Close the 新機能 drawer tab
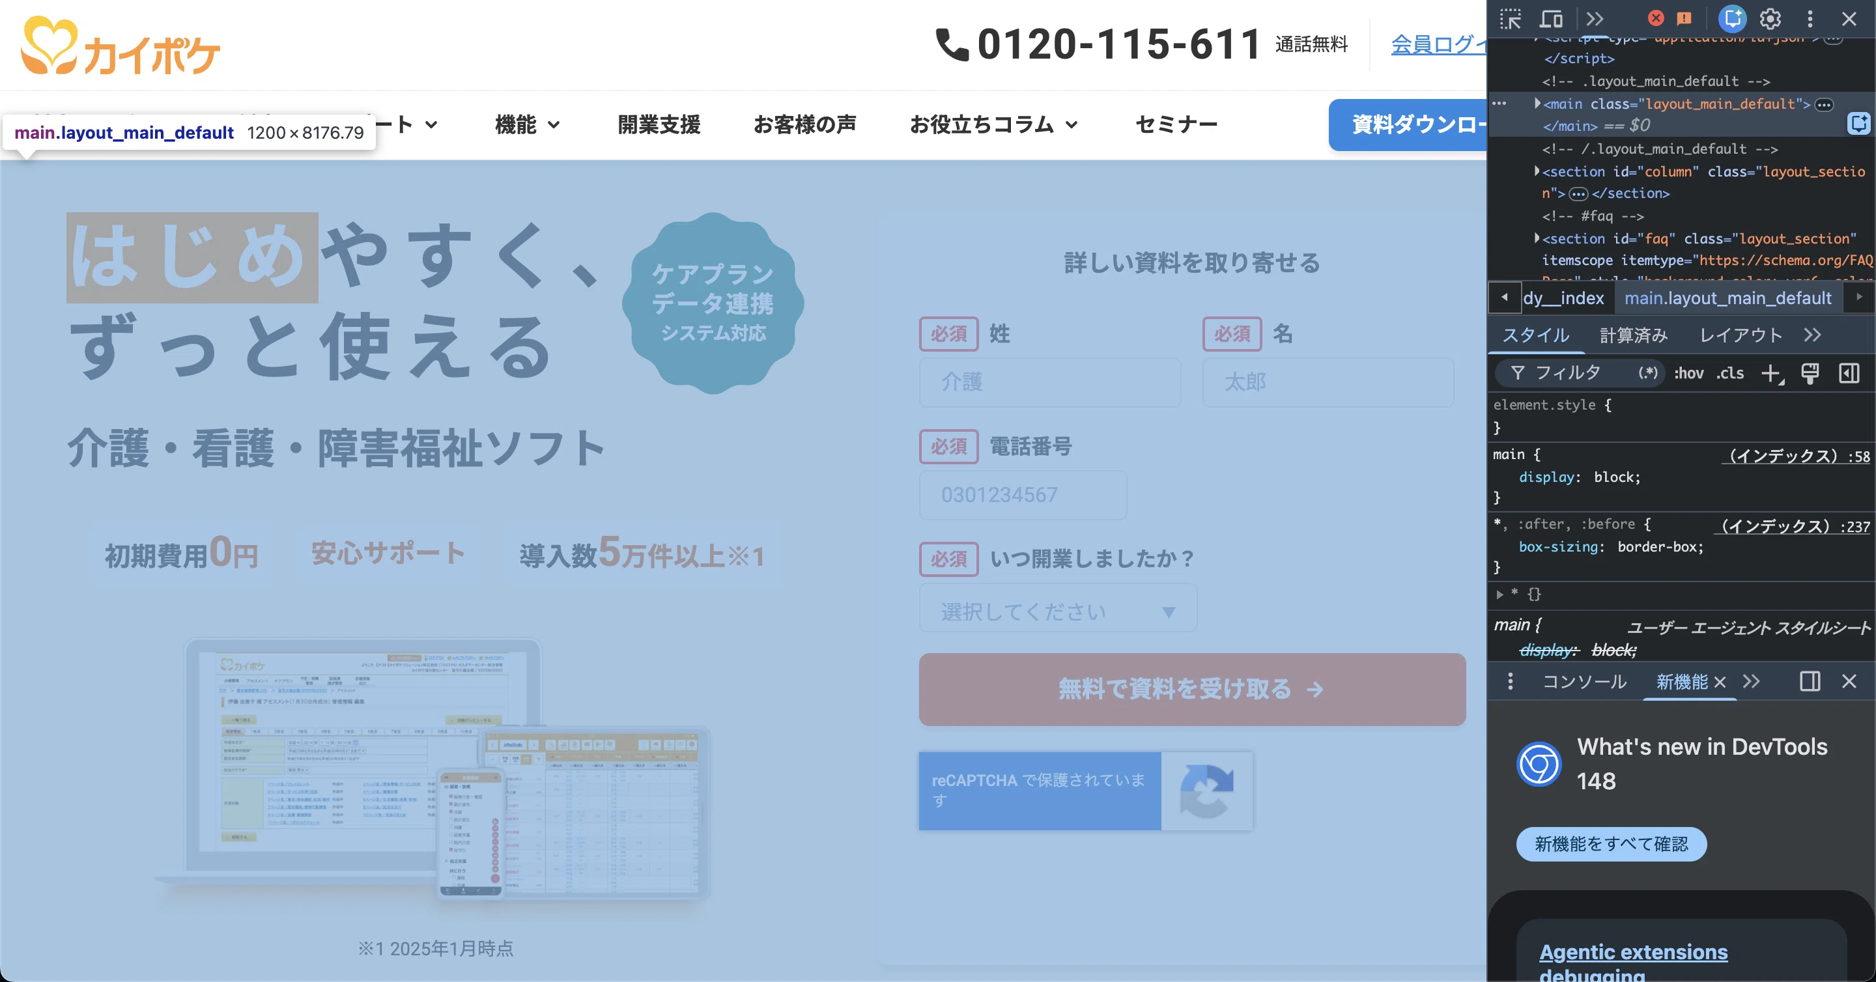This screenshot has width=1876, height=982. tap(1720, 682)
